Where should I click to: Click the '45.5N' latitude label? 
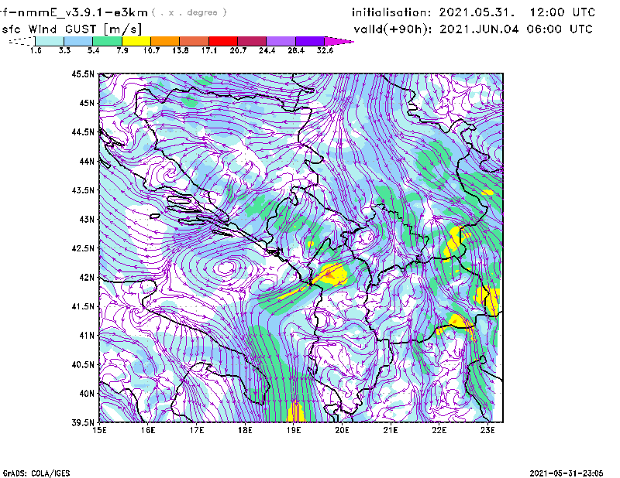point(83,73)
